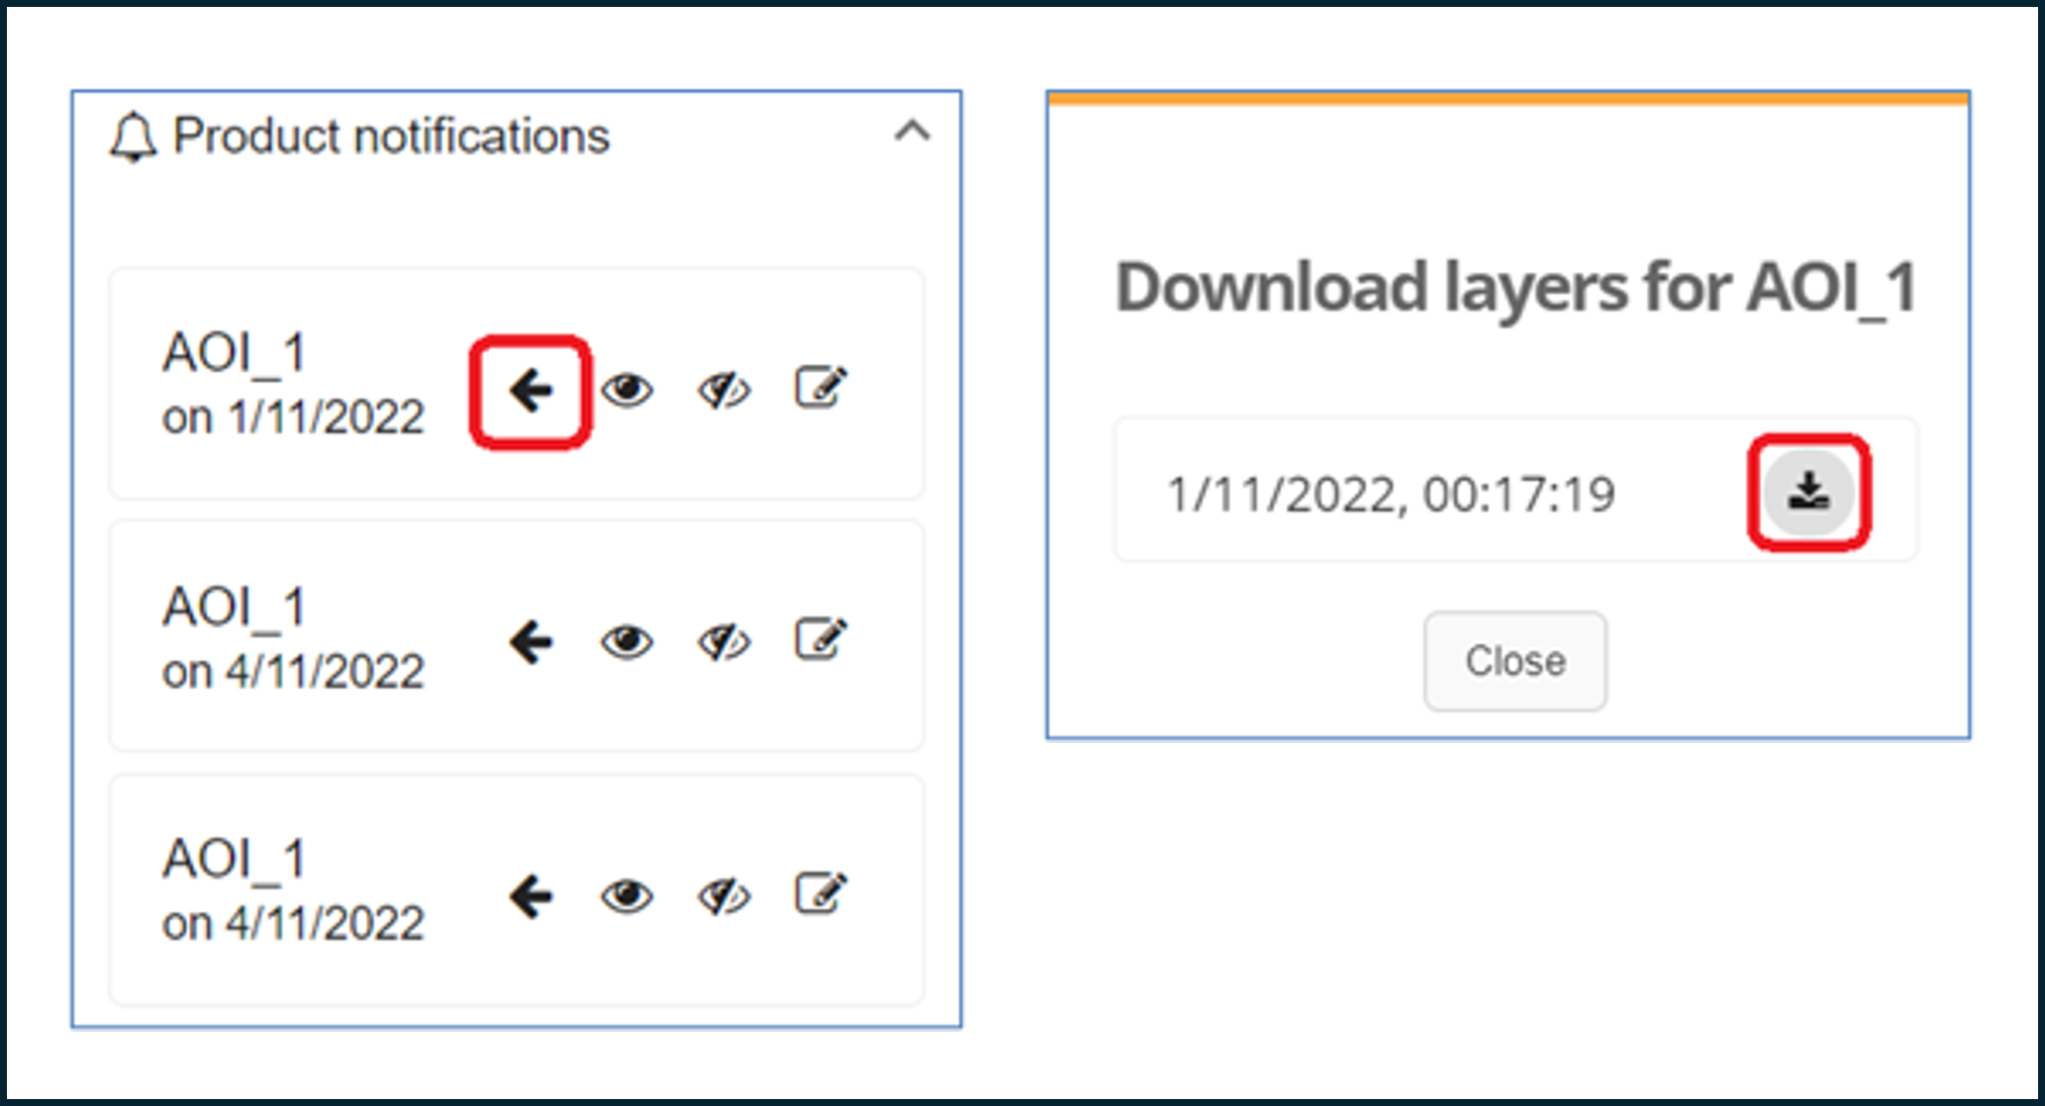Viewport: 2045px width, 1106px height.
Task: Hide layers via crossed-eye icon in bottom notification
Action: [x=724, y=896]
